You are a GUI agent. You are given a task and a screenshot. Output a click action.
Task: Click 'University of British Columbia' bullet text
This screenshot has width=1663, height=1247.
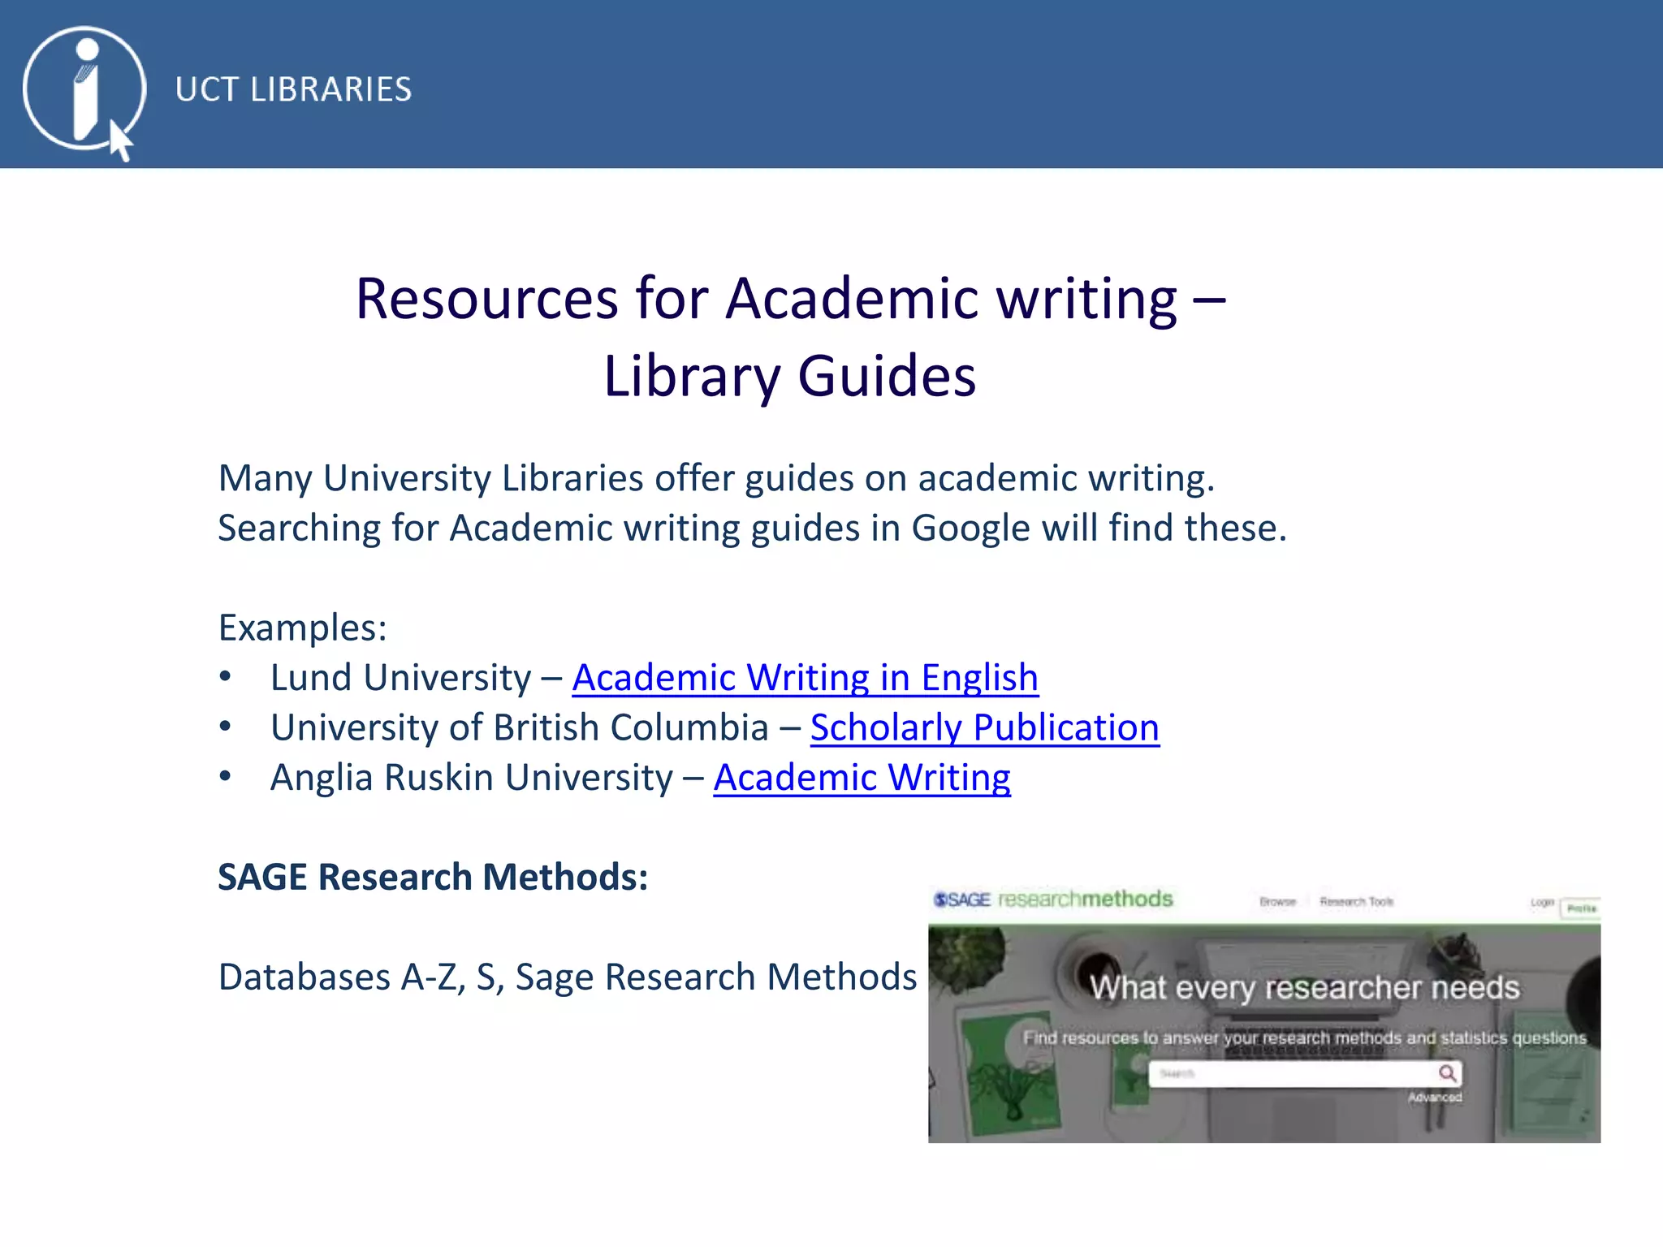[519, 727]
